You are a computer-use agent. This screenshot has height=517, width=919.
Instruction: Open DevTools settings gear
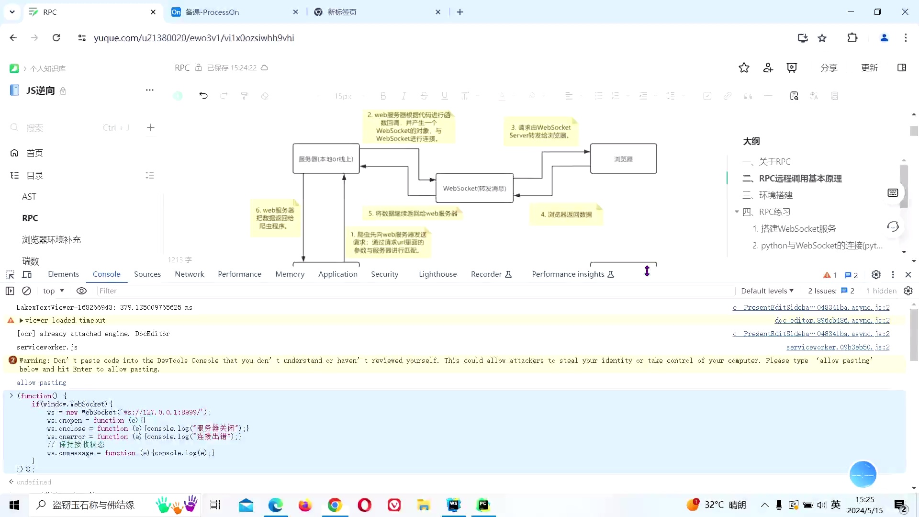click(876, 274)
